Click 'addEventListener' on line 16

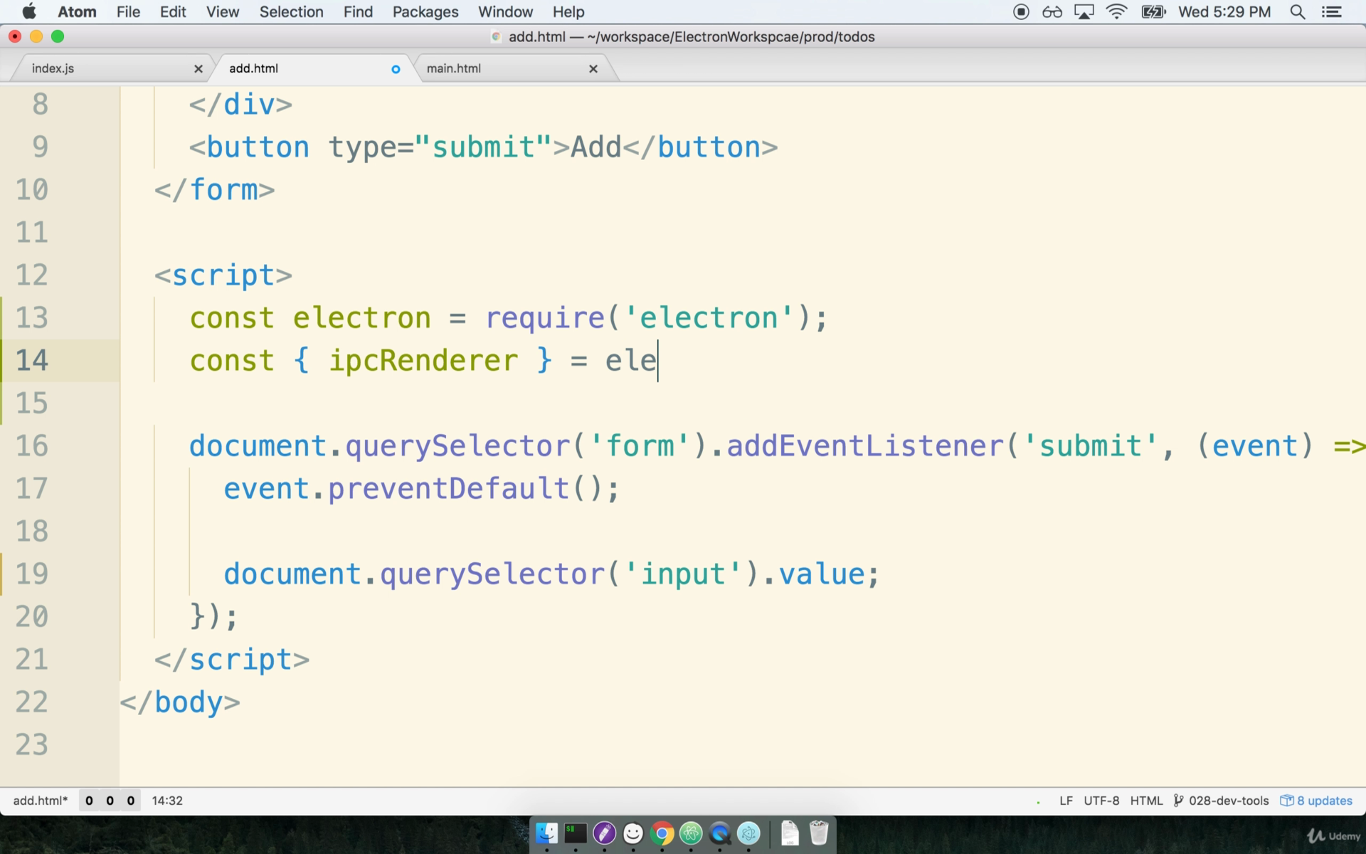point(865,446)
